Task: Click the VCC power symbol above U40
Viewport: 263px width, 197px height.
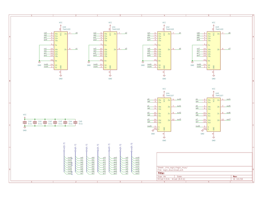Action: coord(60,23)
